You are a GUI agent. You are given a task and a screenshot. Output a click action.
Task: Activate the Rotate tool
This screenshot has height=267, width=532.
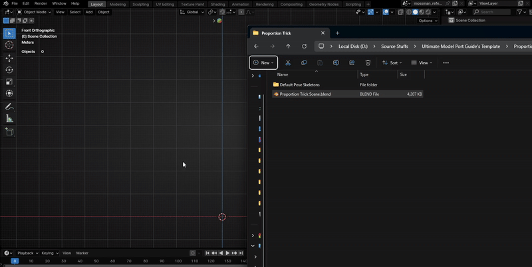[9, 70]
